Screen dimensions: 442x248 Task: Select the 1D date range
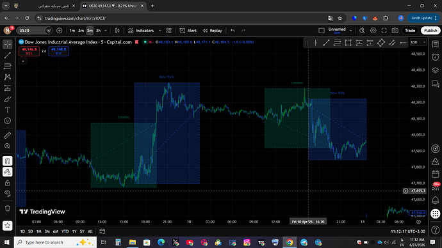coord(22,231)
